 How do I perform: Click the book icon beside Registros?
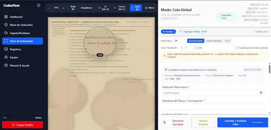(x=6, y=49)
